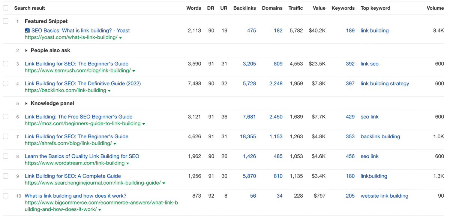Click top keyword 'website link building'
450x219 pixels.
point(384,196)
